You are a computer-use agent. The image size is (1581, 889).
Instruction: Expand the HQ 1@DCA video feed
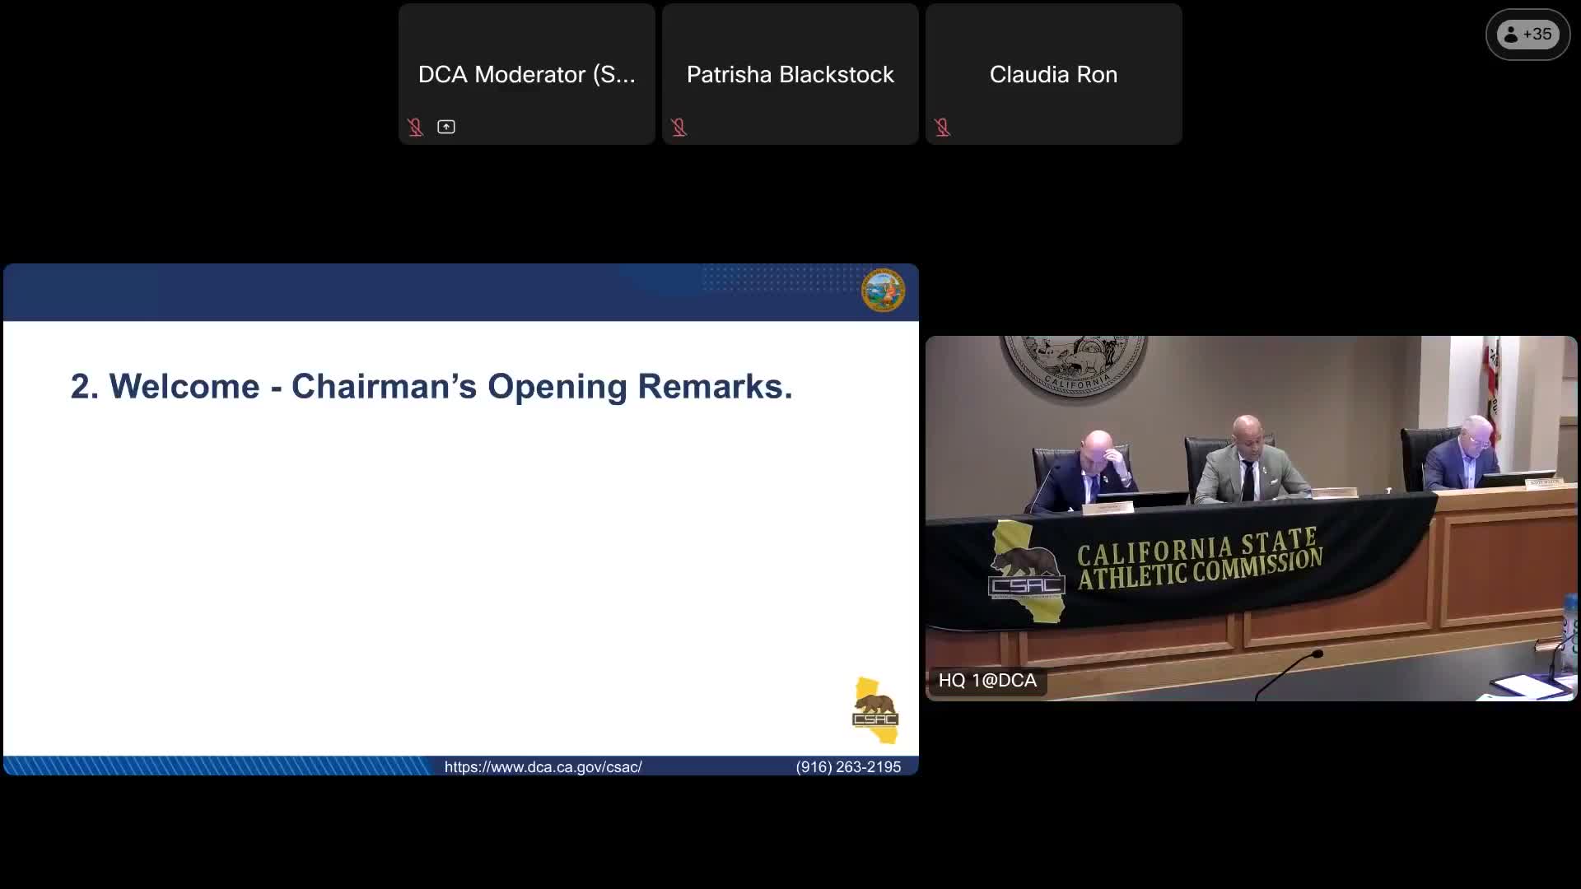click(x=1252, y=519)
